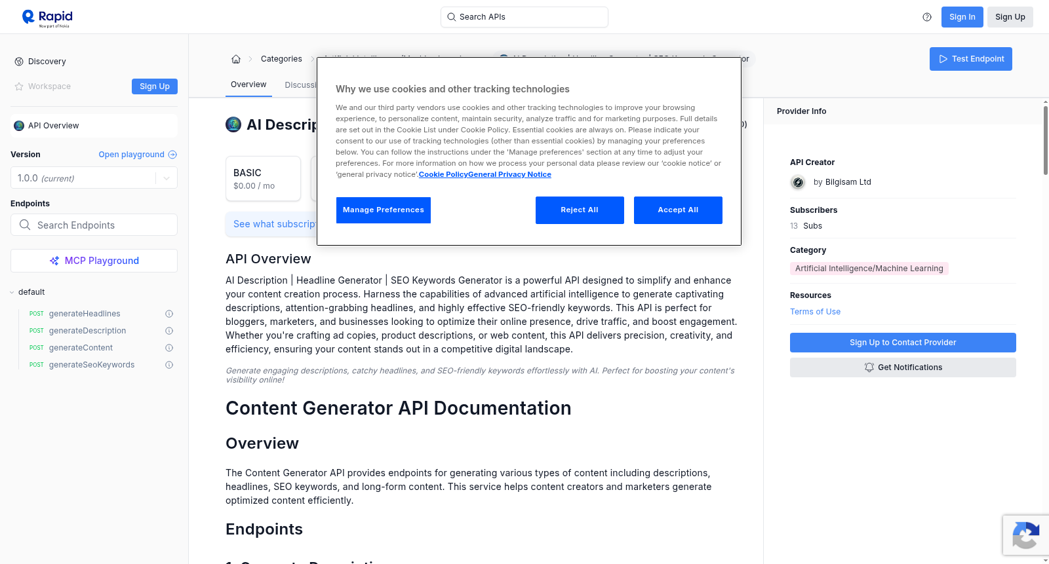Click Sign Up to Contact Provider
The height and width of the screenshot is (564, 1049).
point(903,343)
